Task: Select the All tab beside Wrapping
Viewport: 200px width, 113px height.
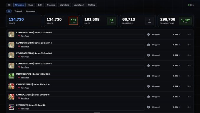Action: tap(9, 5)
